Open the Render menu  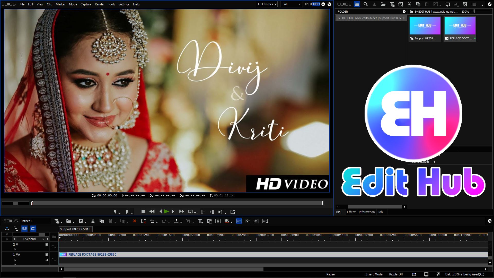click(x=100, y=4)
